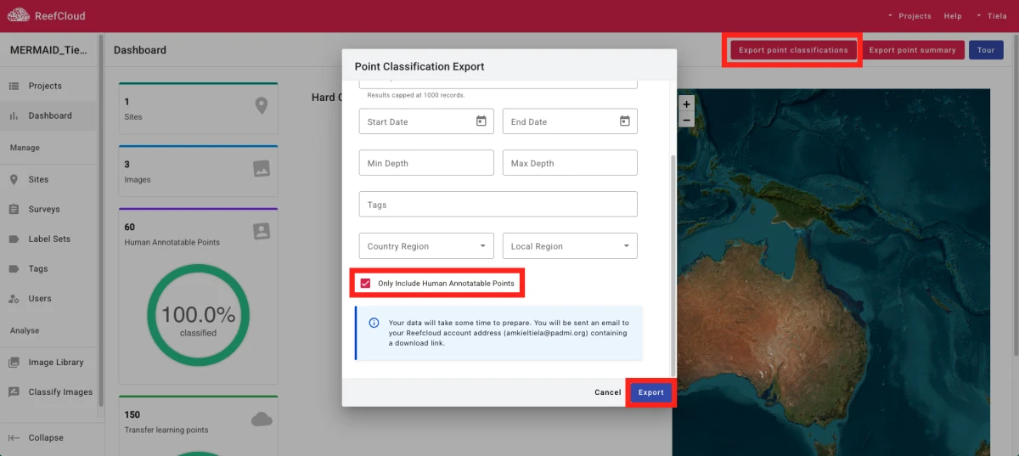Screen dimensions: 1019x456
Task: Click the Image Library icon
Action: (14, 362)
